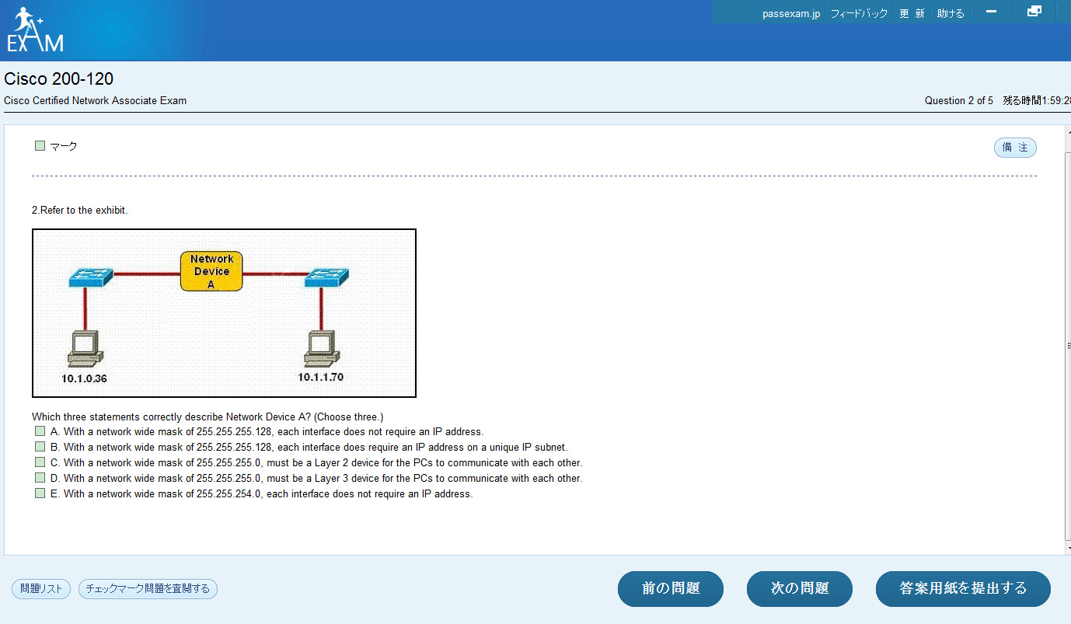Check answer E checkbox

pyautogui.click(x=40, y=493)
